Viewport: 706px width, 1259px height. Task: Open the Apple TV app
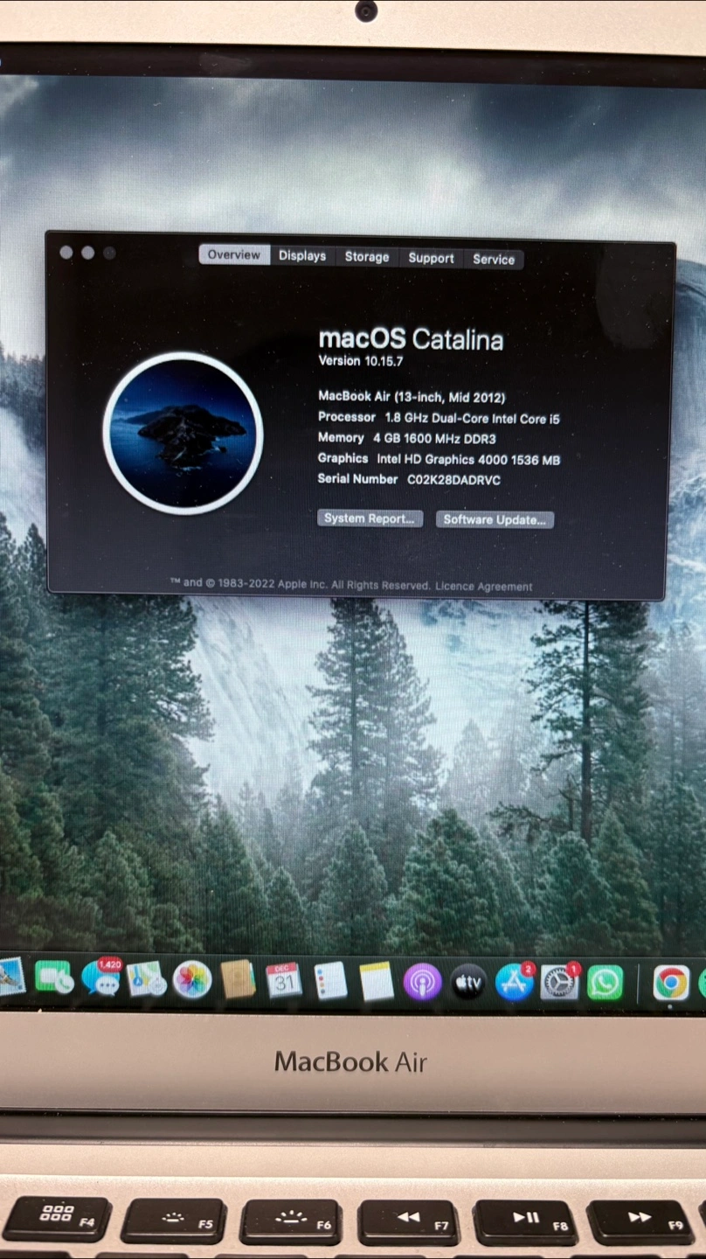point(468,984)
